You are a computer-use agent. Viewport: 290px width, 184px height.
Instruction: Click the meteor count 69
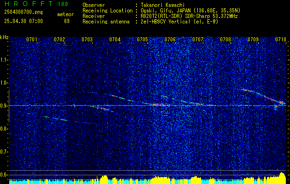pyautogui.click(x=67, y=21)
